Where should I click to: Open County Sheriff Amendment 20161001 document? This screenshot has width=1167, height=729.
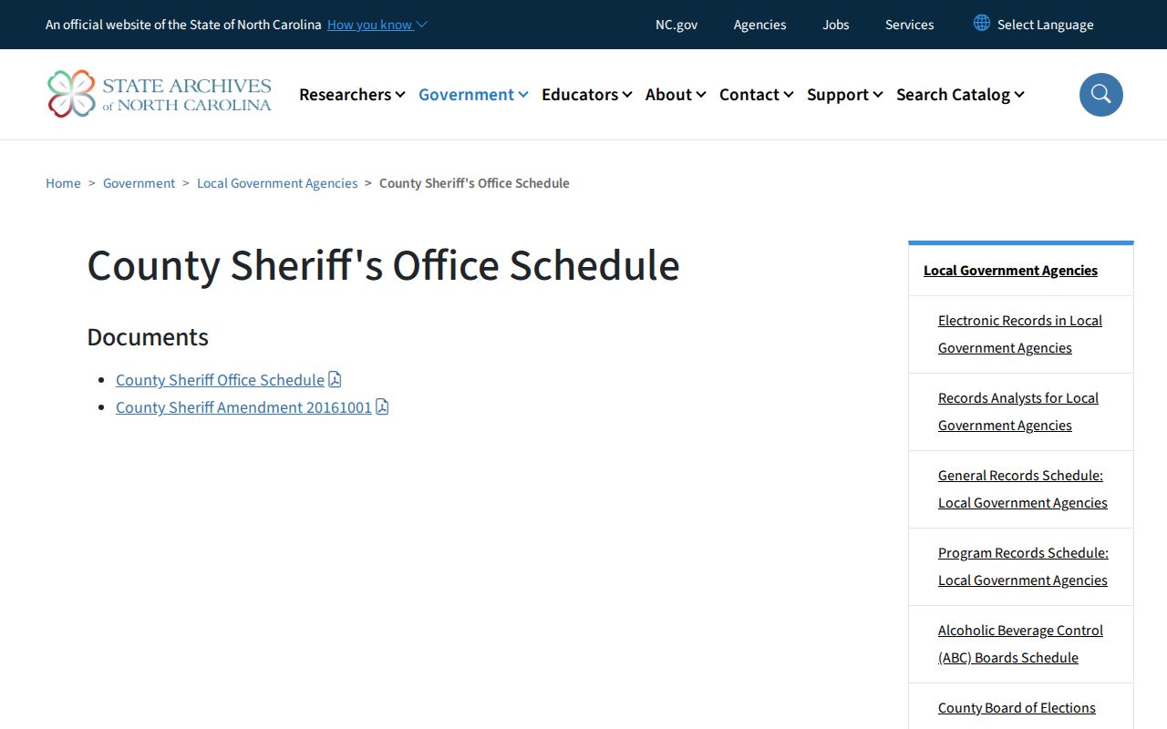(243, 407)
